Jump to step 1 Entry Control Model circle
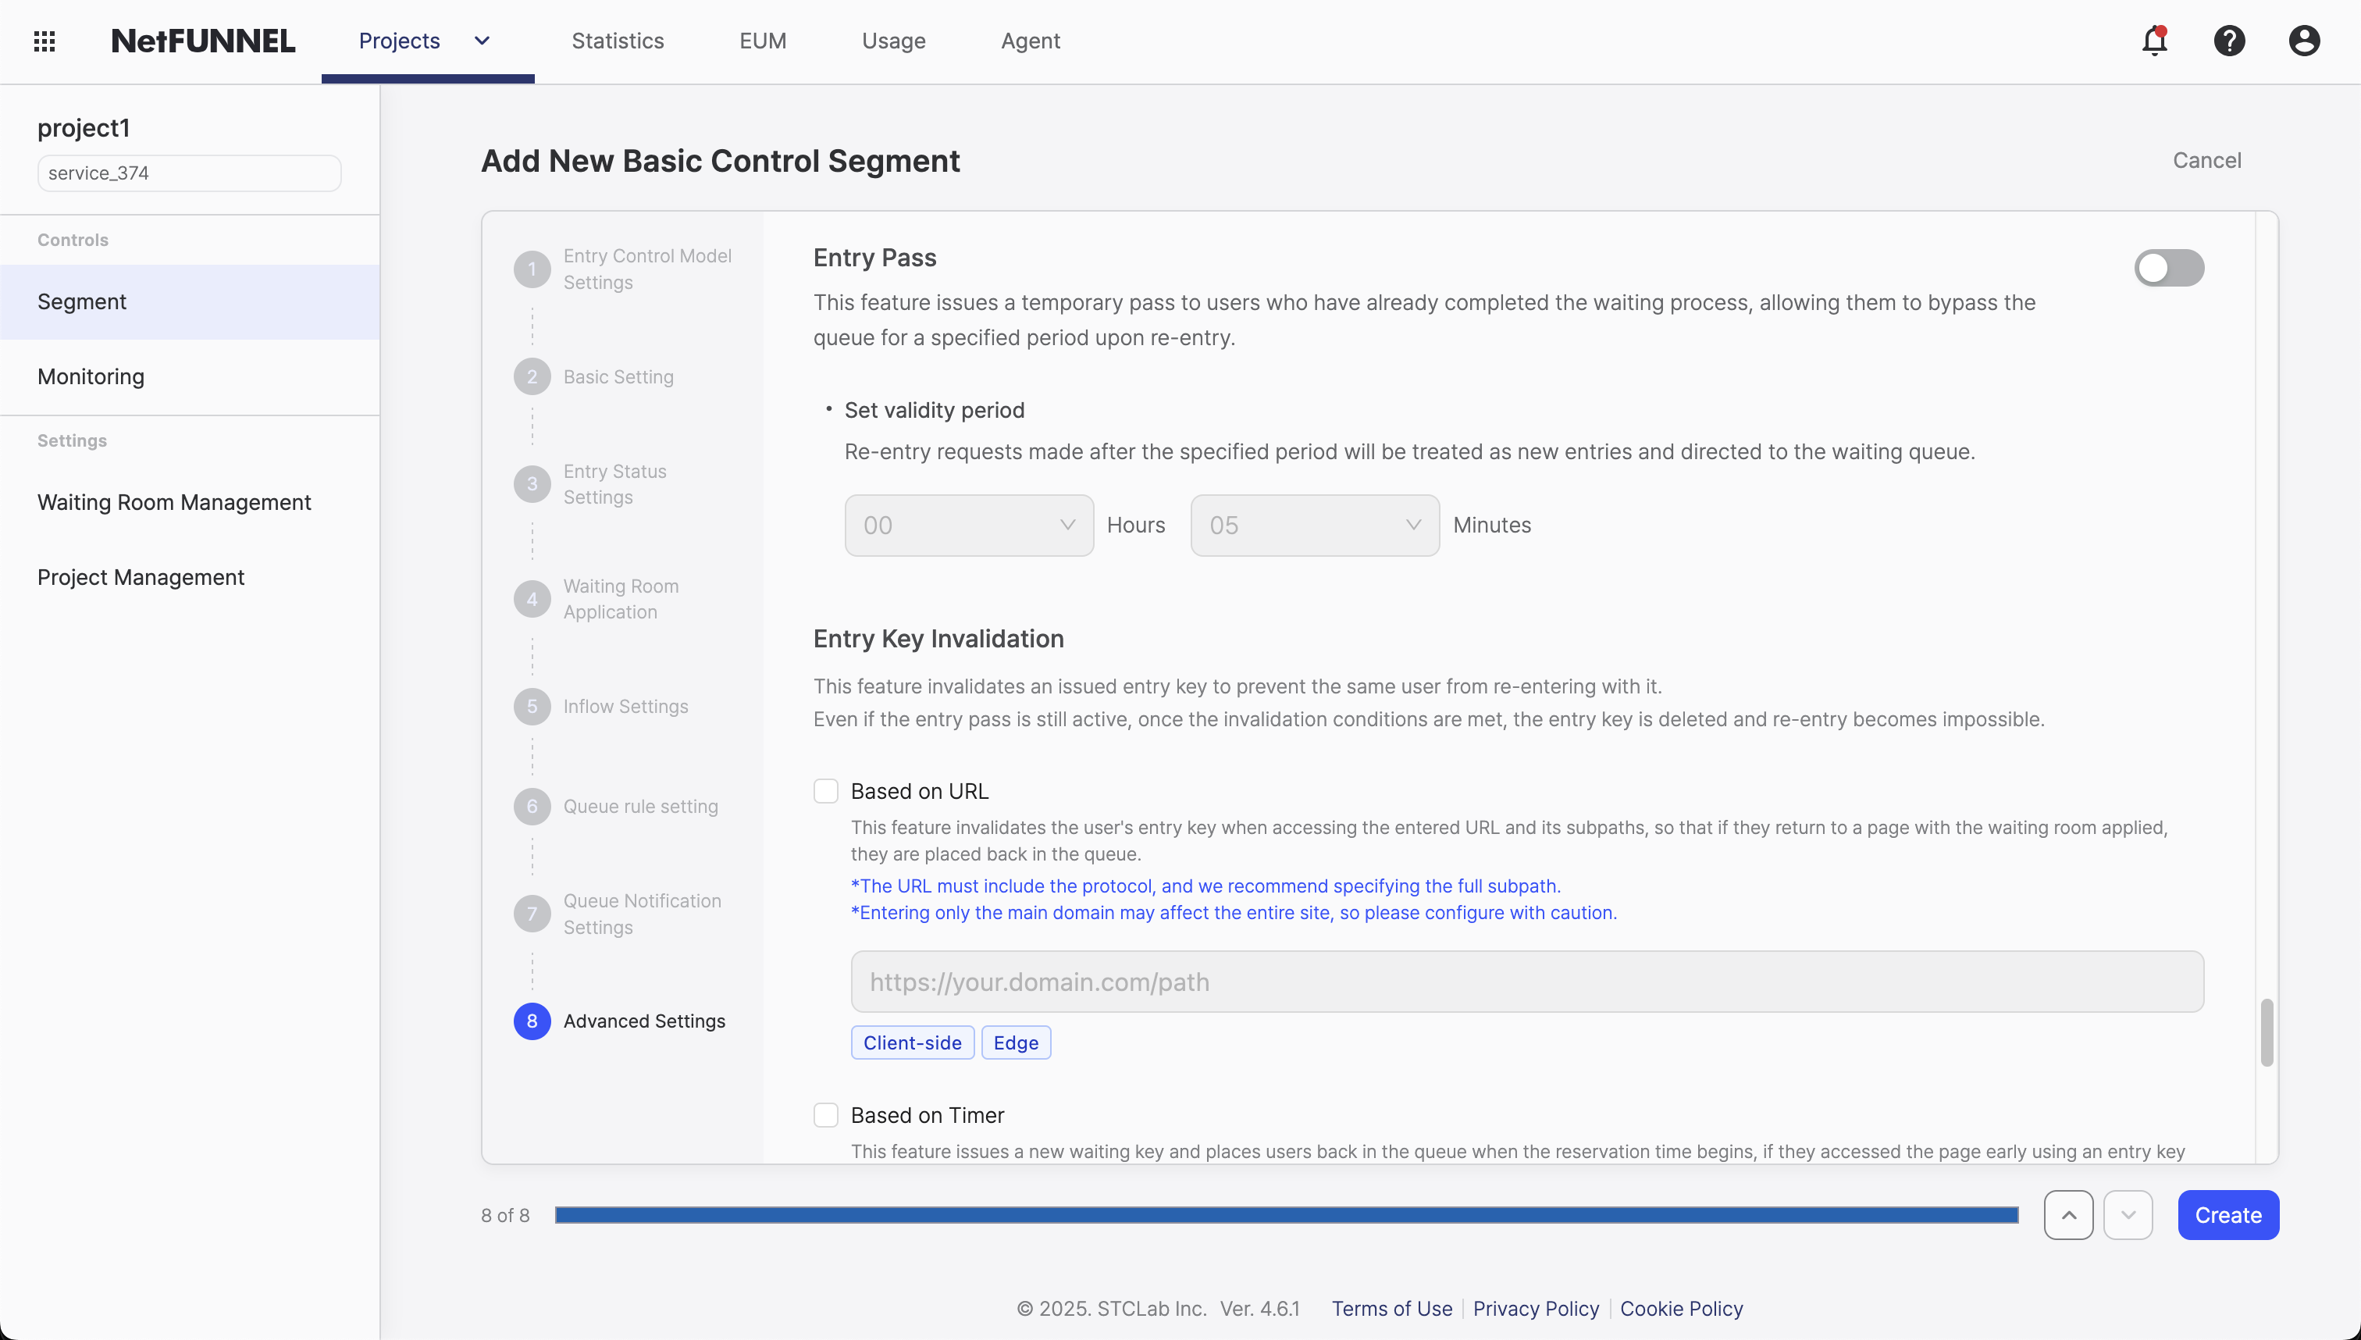2361x1340 pixels. pyautogui.click(x=532, y=269)
